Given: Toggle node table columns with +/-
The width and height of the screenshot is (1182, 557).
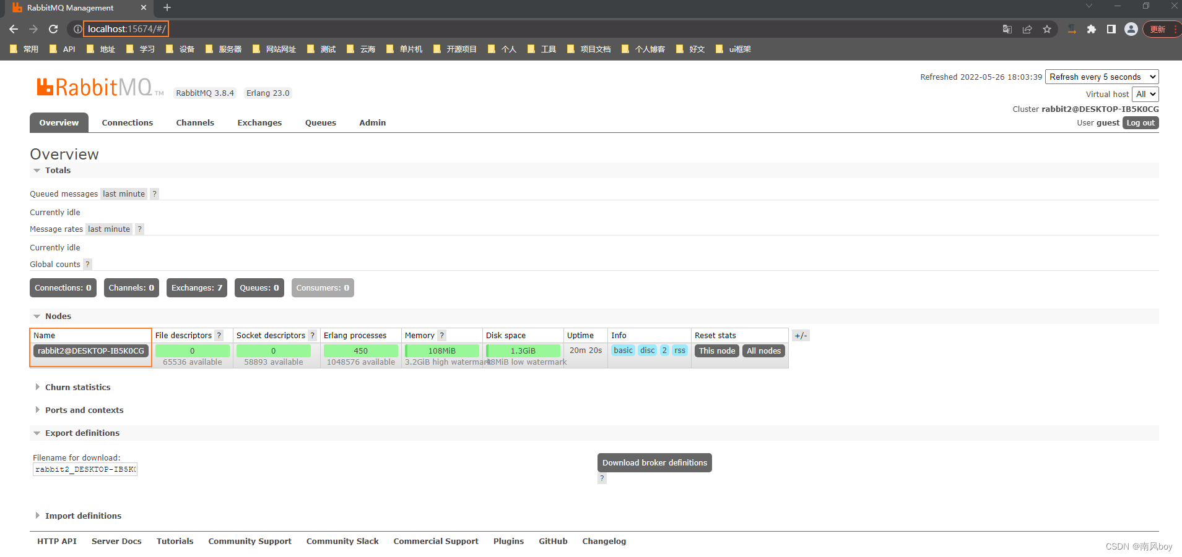Looking at the screenshot, I should pyautogui.click(x=801, y=335).
